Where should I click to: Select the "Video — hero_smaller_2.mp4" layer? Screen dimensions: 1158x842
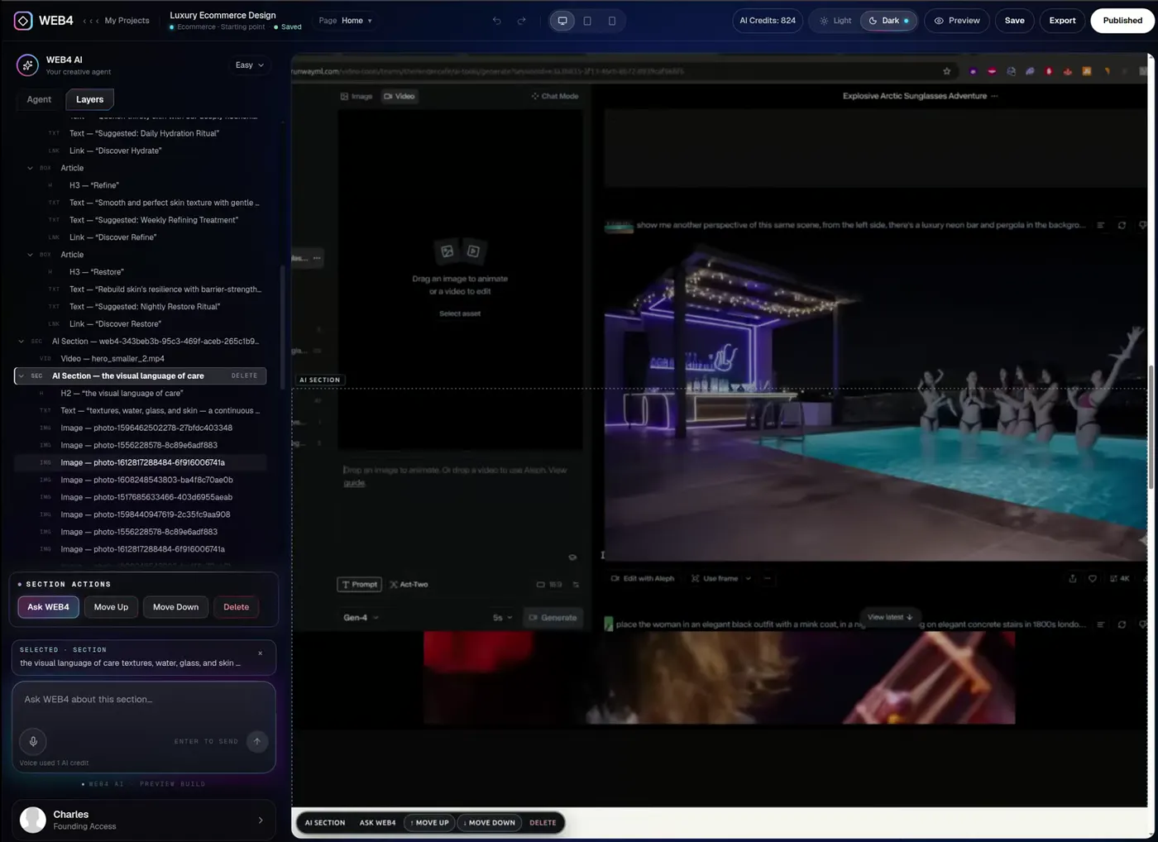click(x=140, y=359)
